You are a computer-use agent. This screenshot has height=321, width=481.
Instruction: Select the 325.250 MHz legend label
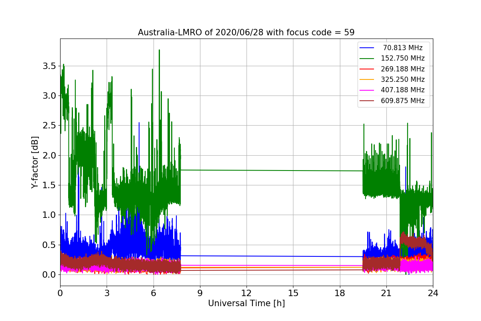click(402, 79)
